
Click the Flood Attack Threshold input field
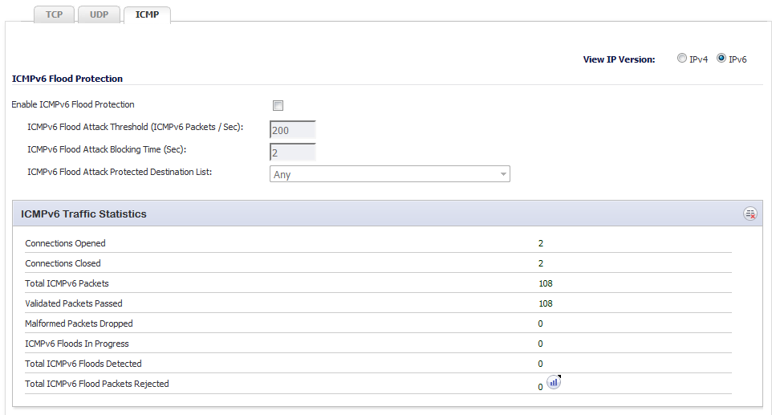[x=292, y=130]
